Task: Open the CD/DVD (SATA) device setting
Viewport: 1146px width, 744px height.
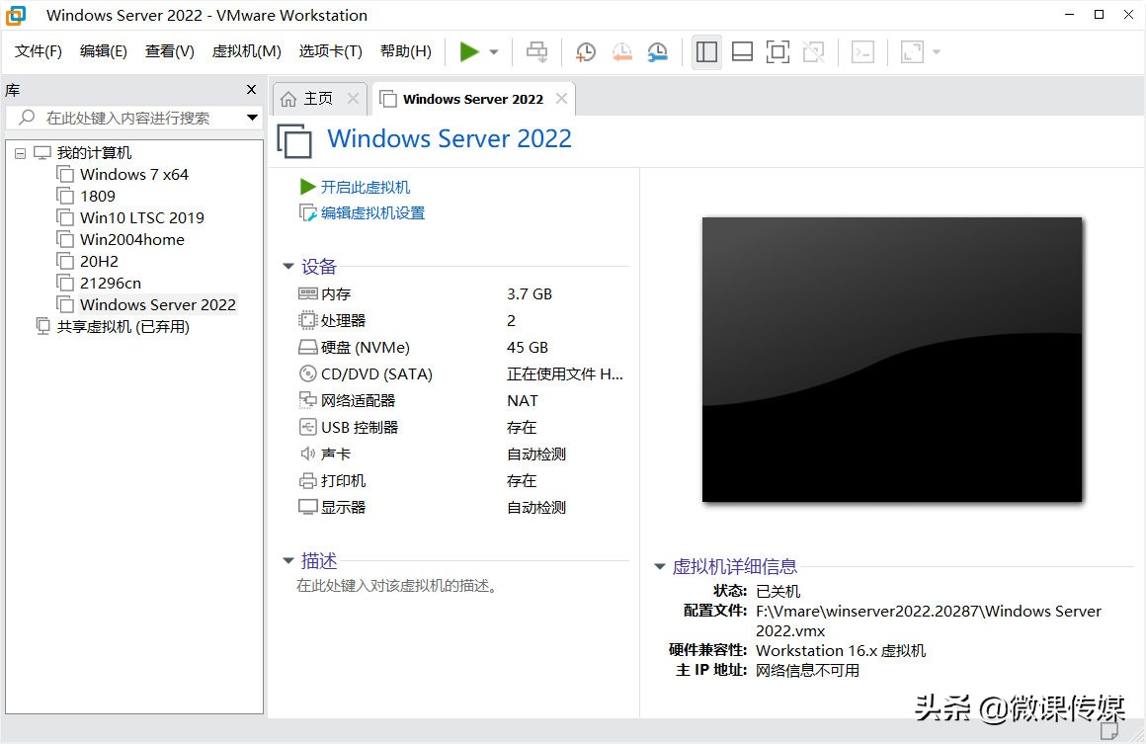Action: pos(376,373)
